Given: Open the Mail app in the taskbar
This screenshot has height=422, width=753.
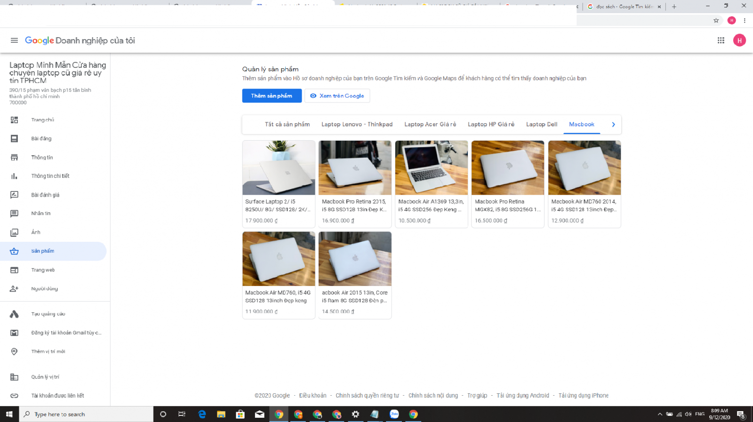Looking at the screenshot, I should [x=259, y=414].
